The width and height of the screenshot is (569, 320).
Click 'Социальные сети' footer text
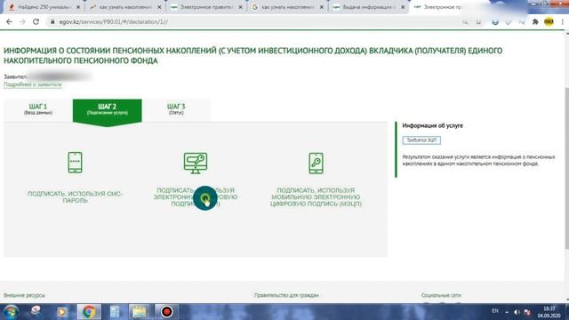coord(441,295)
